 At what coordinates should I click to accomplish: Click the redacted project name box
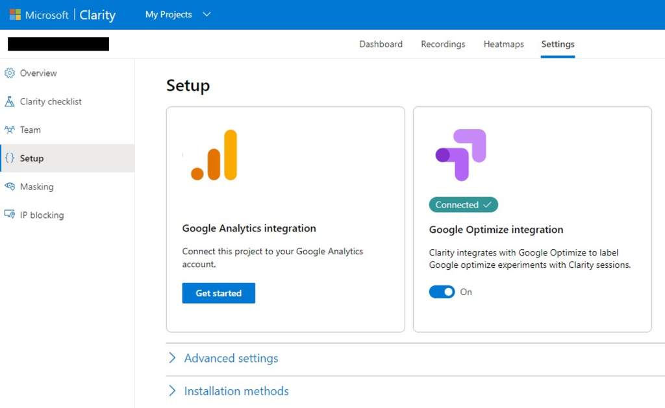click(58, 44)
